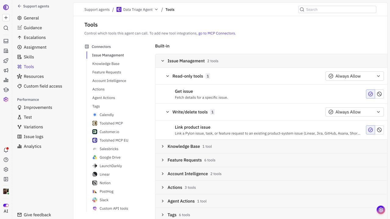The width and height of the screenshot is (390, 219).
Task: Open Write/delete tools Always Allow dropdown
Action: tap(355, 112)
